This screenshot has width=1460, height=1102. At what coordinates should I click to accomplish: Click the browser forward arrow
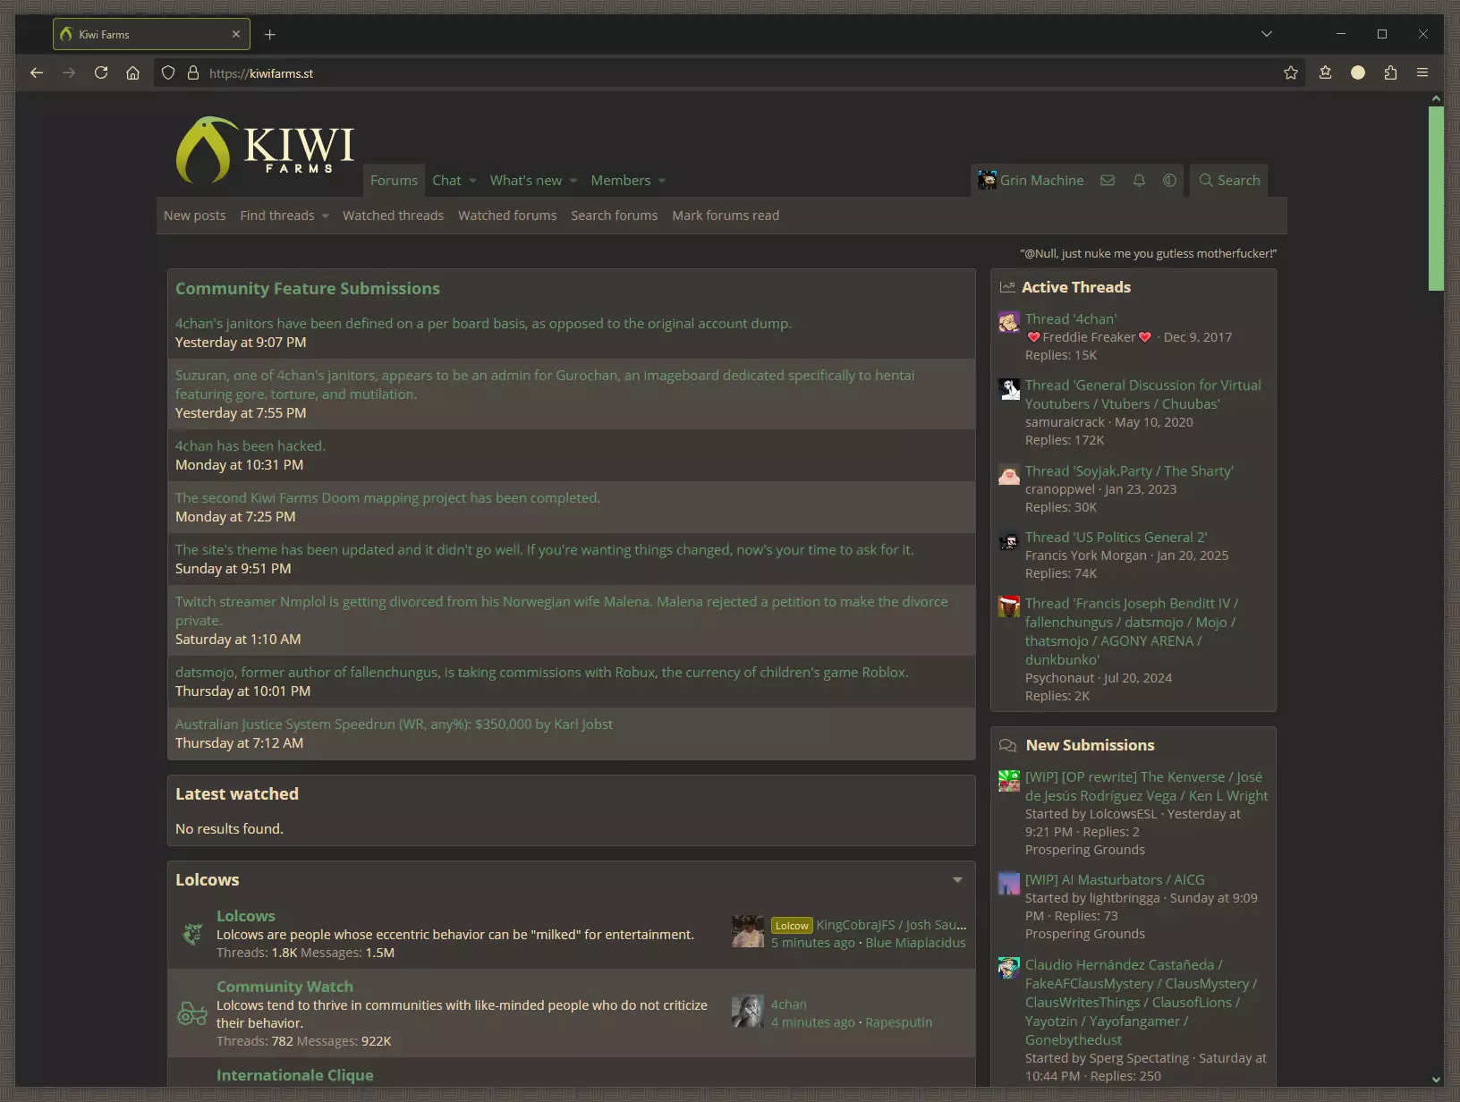pos(69,72)
